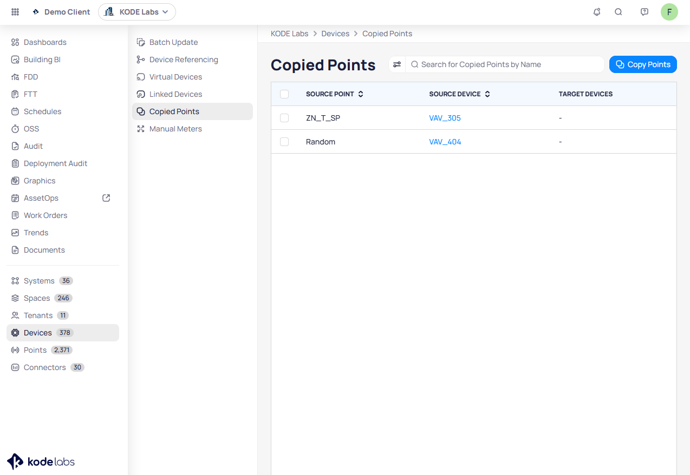Click the kode labs logo

pyautogui.click(x=41, y=461)
